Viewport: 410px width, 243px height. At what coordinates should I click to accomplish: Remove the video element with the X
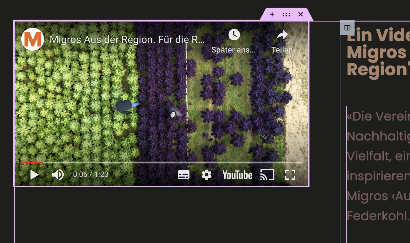tap(301, 14)
